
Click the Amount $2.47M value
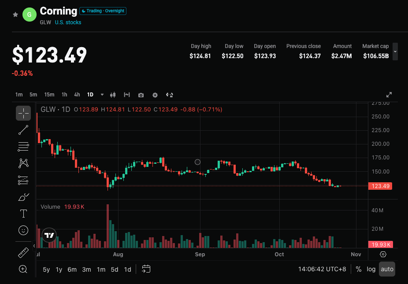341,56
